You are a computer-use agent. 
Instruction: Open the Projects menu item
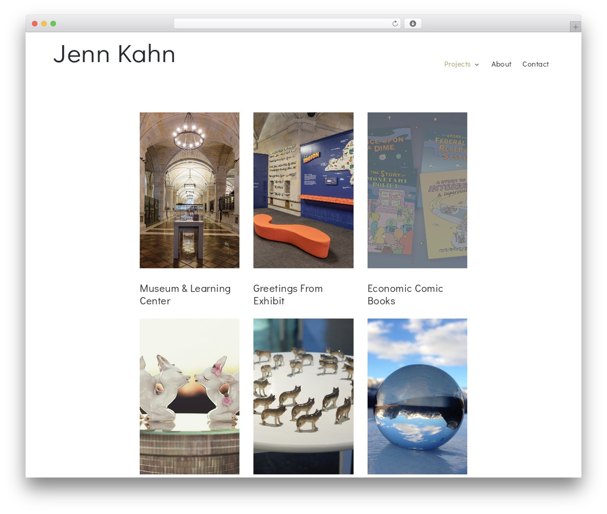point(457,64)
